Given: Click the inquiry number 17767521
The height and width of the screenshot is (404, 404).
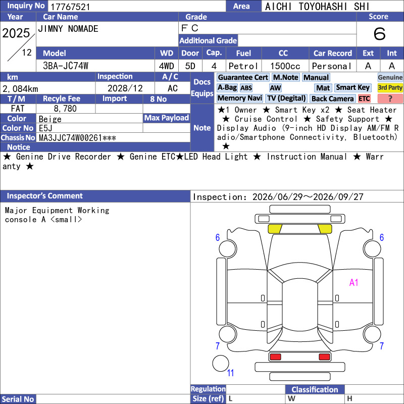Looking at the screenshot, I should [70, 7].
